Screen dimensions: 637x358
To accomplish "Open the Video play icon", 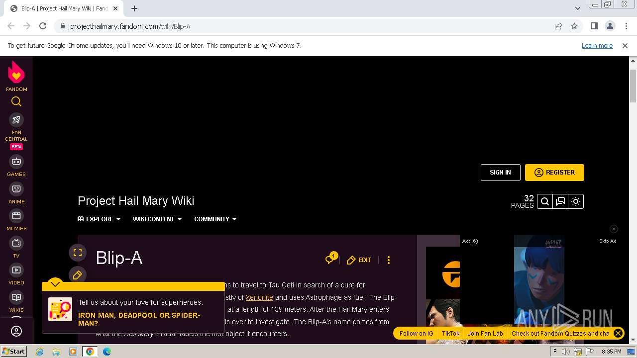I will tap(16, 270).
